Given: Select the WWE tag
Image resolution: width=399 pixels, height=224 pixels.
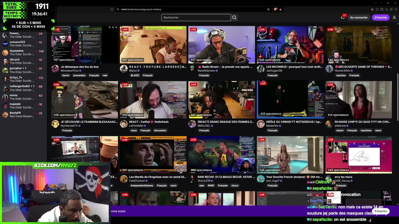Looking at the screenshot, I should (211, 185).
